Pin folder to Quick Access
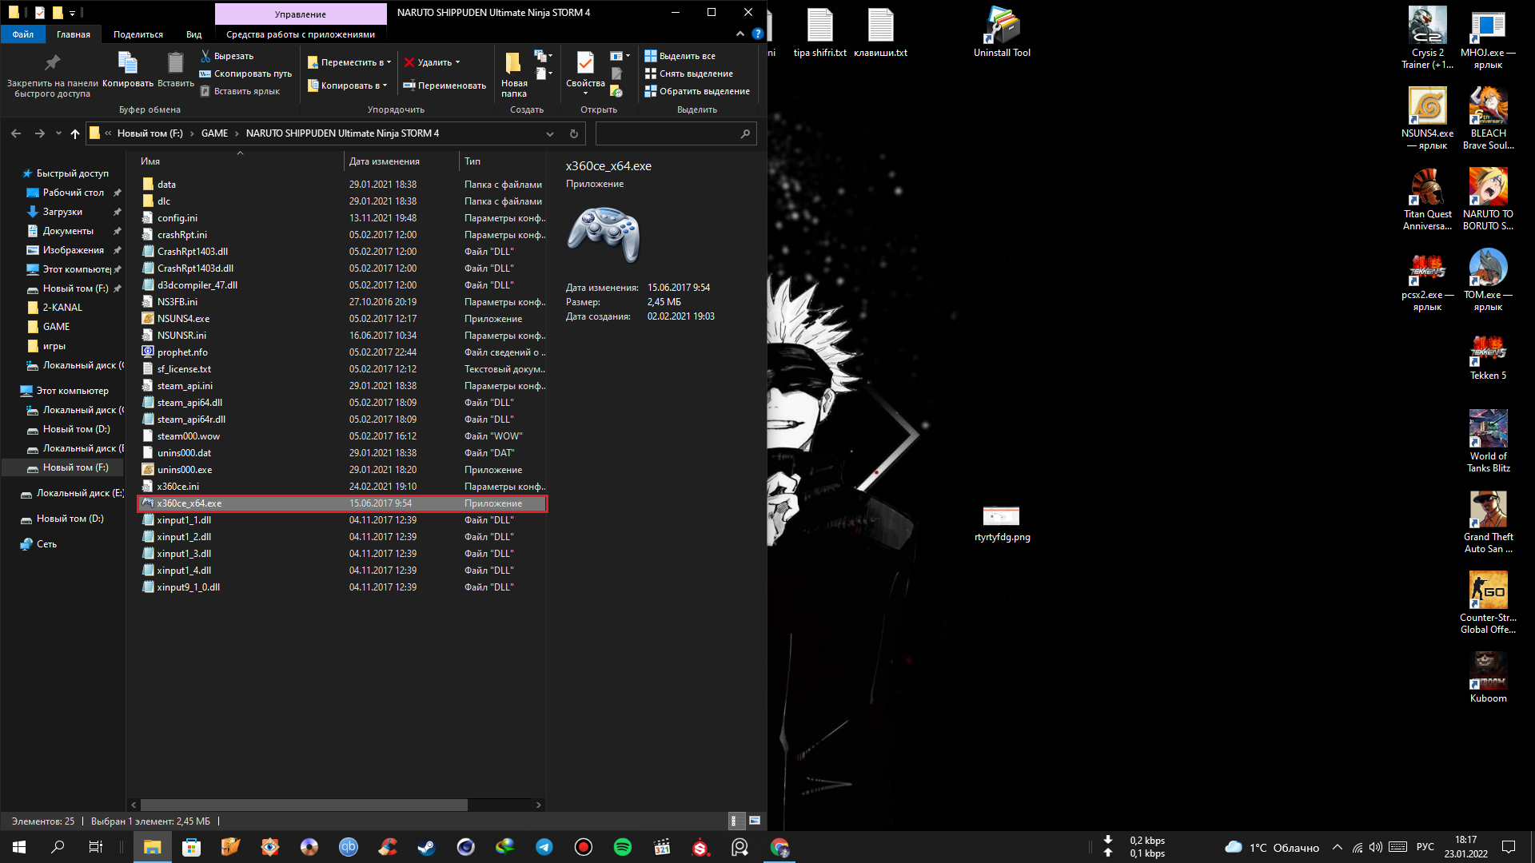1535x863 pixels. pos(52,75)
